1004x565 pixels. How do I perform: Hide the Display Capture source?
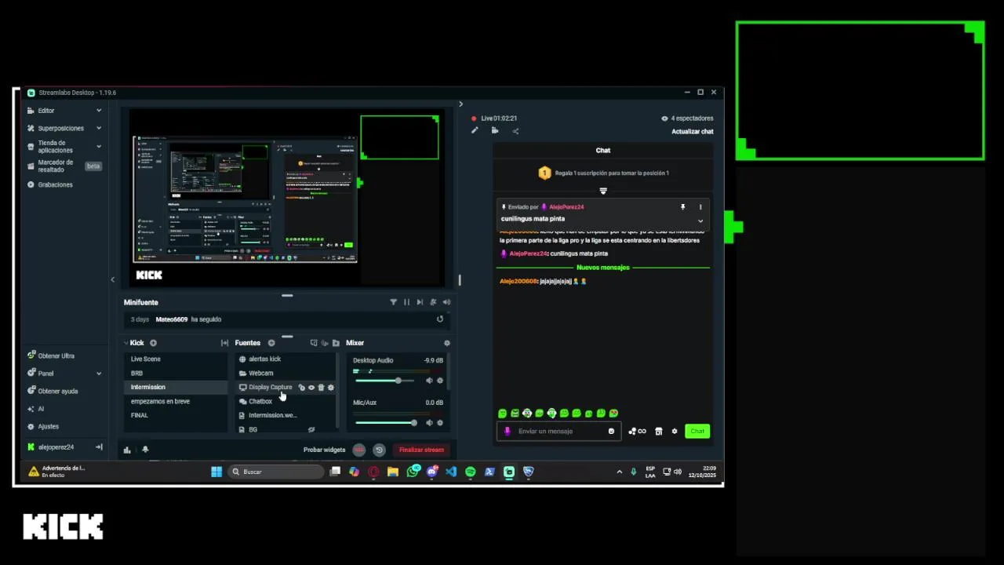[311, 388]
